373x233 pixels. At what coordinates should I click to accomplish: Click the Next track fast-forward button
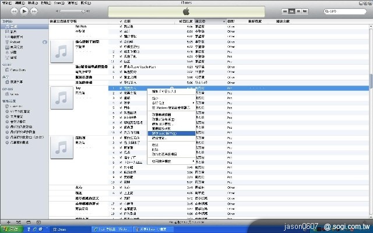click(x=34, y=11)
